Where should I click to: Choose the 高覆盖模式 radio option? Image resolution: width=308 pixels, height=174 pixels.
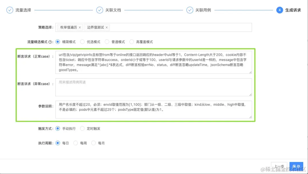(131, 42)
